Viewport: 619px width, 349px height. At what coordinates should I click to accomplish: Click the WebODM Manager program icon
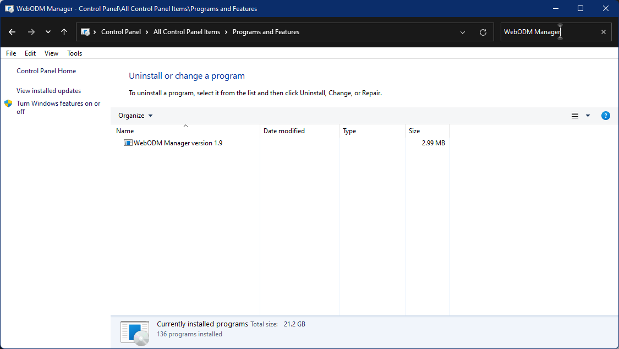pos(127,143)
